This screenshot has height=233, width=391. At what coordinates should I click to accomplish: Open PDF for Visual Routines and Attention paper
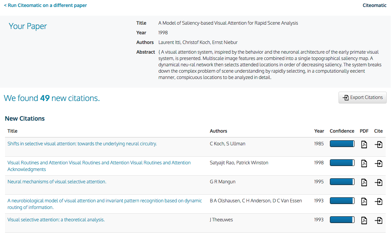[x=364, y=163]
